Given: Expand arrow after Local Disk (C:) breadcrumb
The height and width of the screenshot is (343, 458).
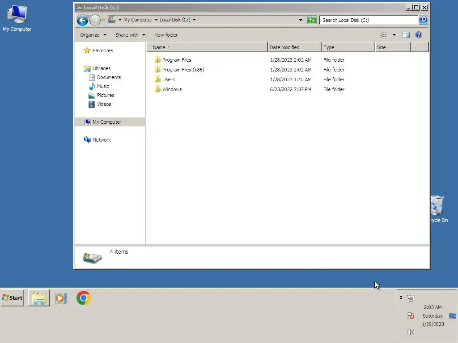Looking at the screenshot, I should 194,20.
